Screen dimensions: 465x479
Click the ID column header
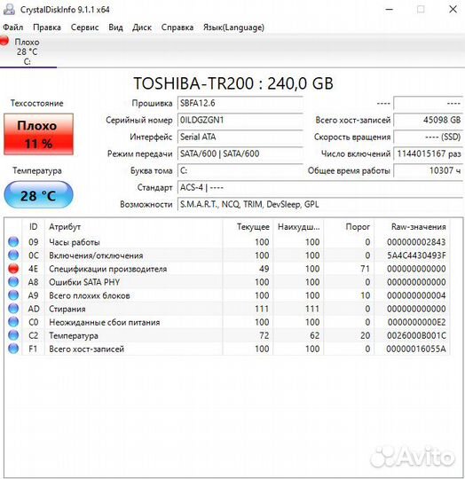(34, 227)
